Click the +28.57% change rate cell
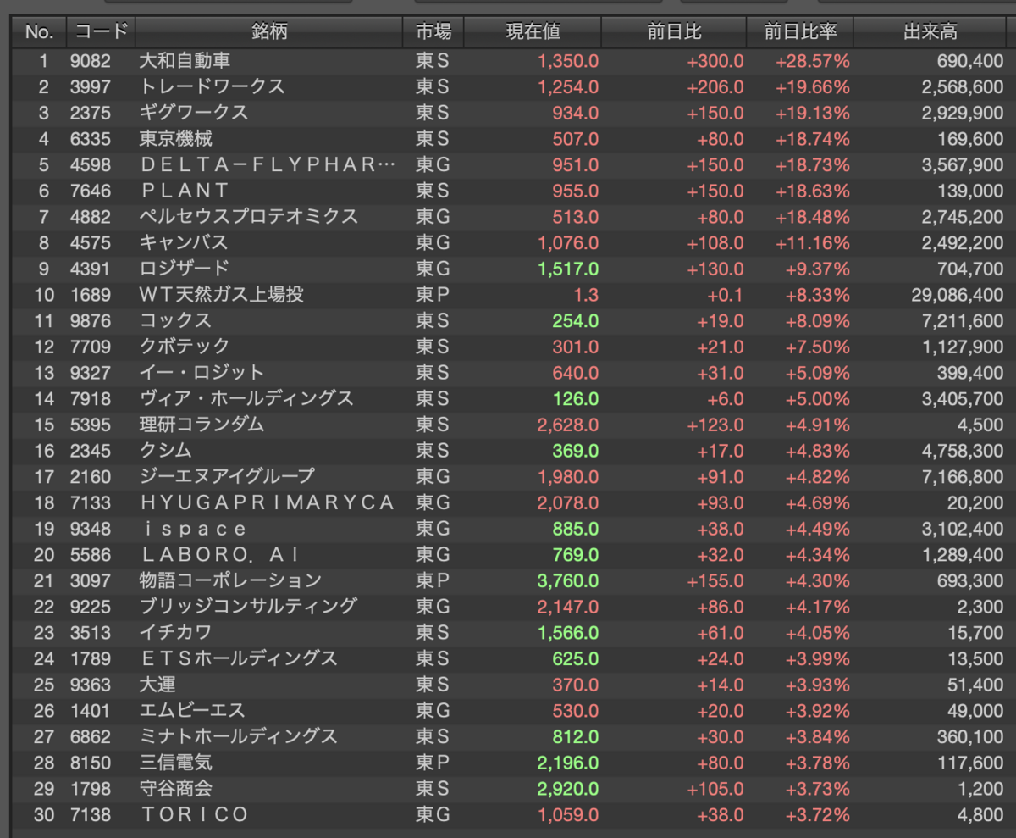Image resolution: width=1016 pixels, height=838 pixels. coord(813,61)
